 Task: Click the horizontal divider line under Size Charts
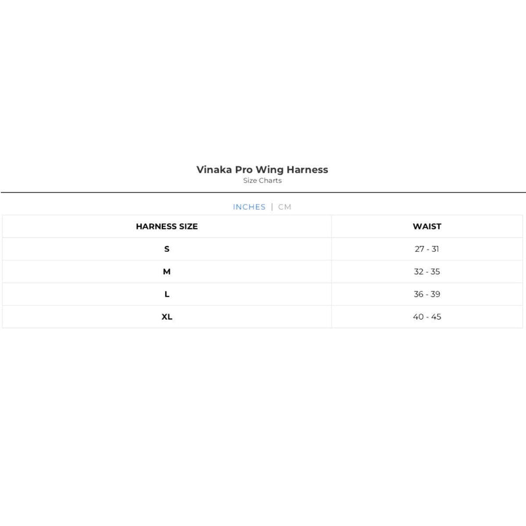263,193
